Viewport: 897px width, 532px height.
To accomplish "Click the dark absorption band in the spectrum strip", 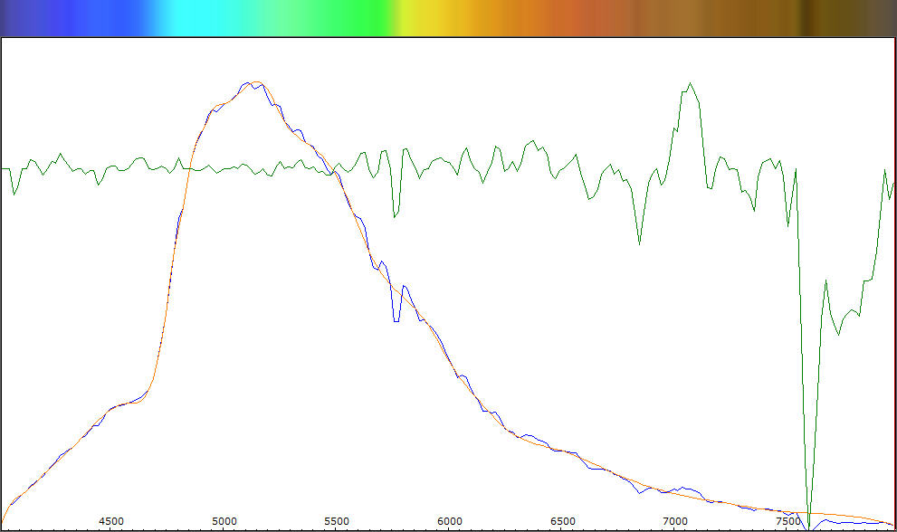I will pyautogui.click(x=806, y=18).
